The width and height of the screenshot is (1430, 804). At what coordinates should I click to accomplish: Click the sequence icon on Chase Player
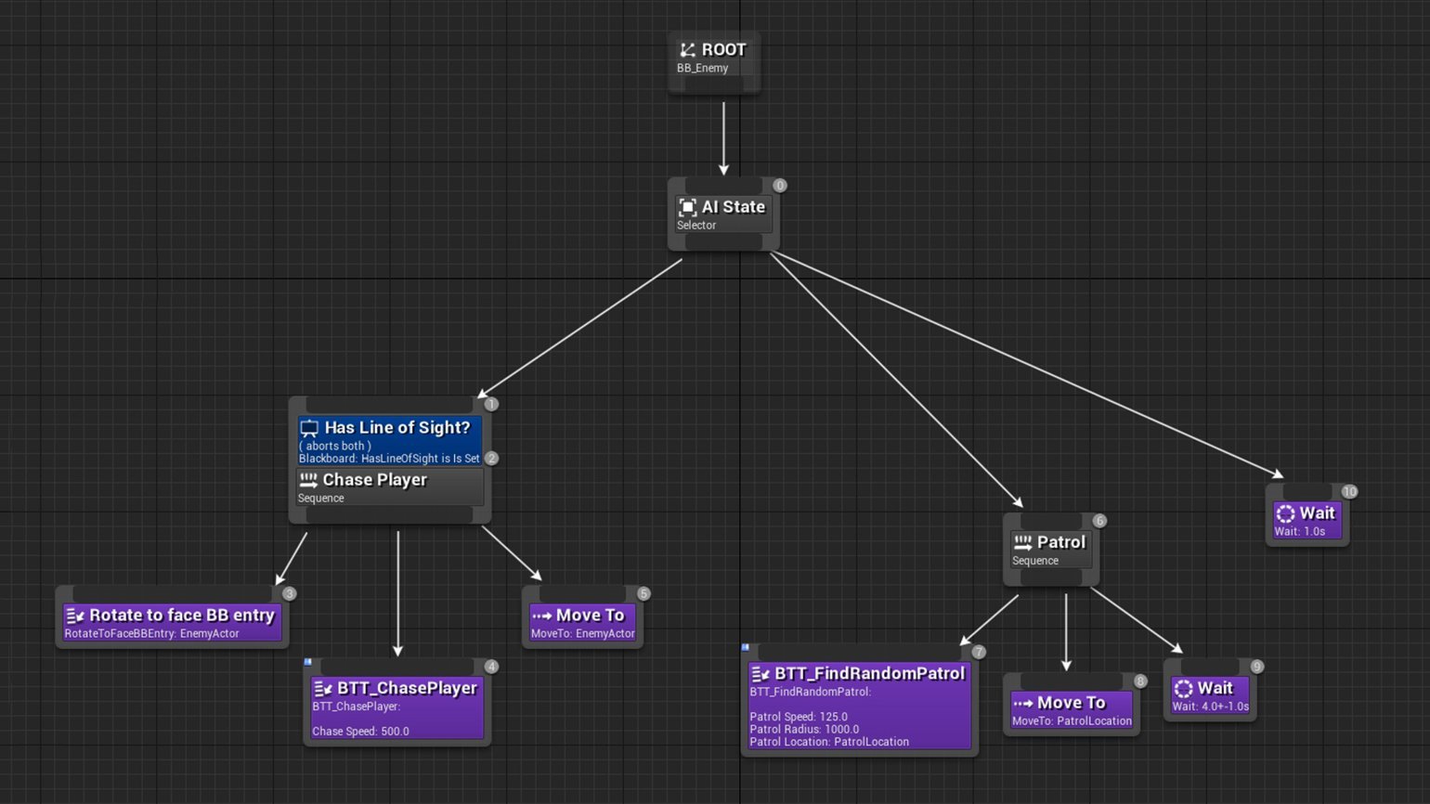pyautogui.click(x=308, y=480)
